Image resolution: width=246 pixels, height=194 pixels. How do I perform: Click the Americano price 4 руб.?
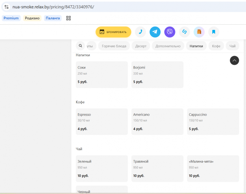[x=138, y=129]
